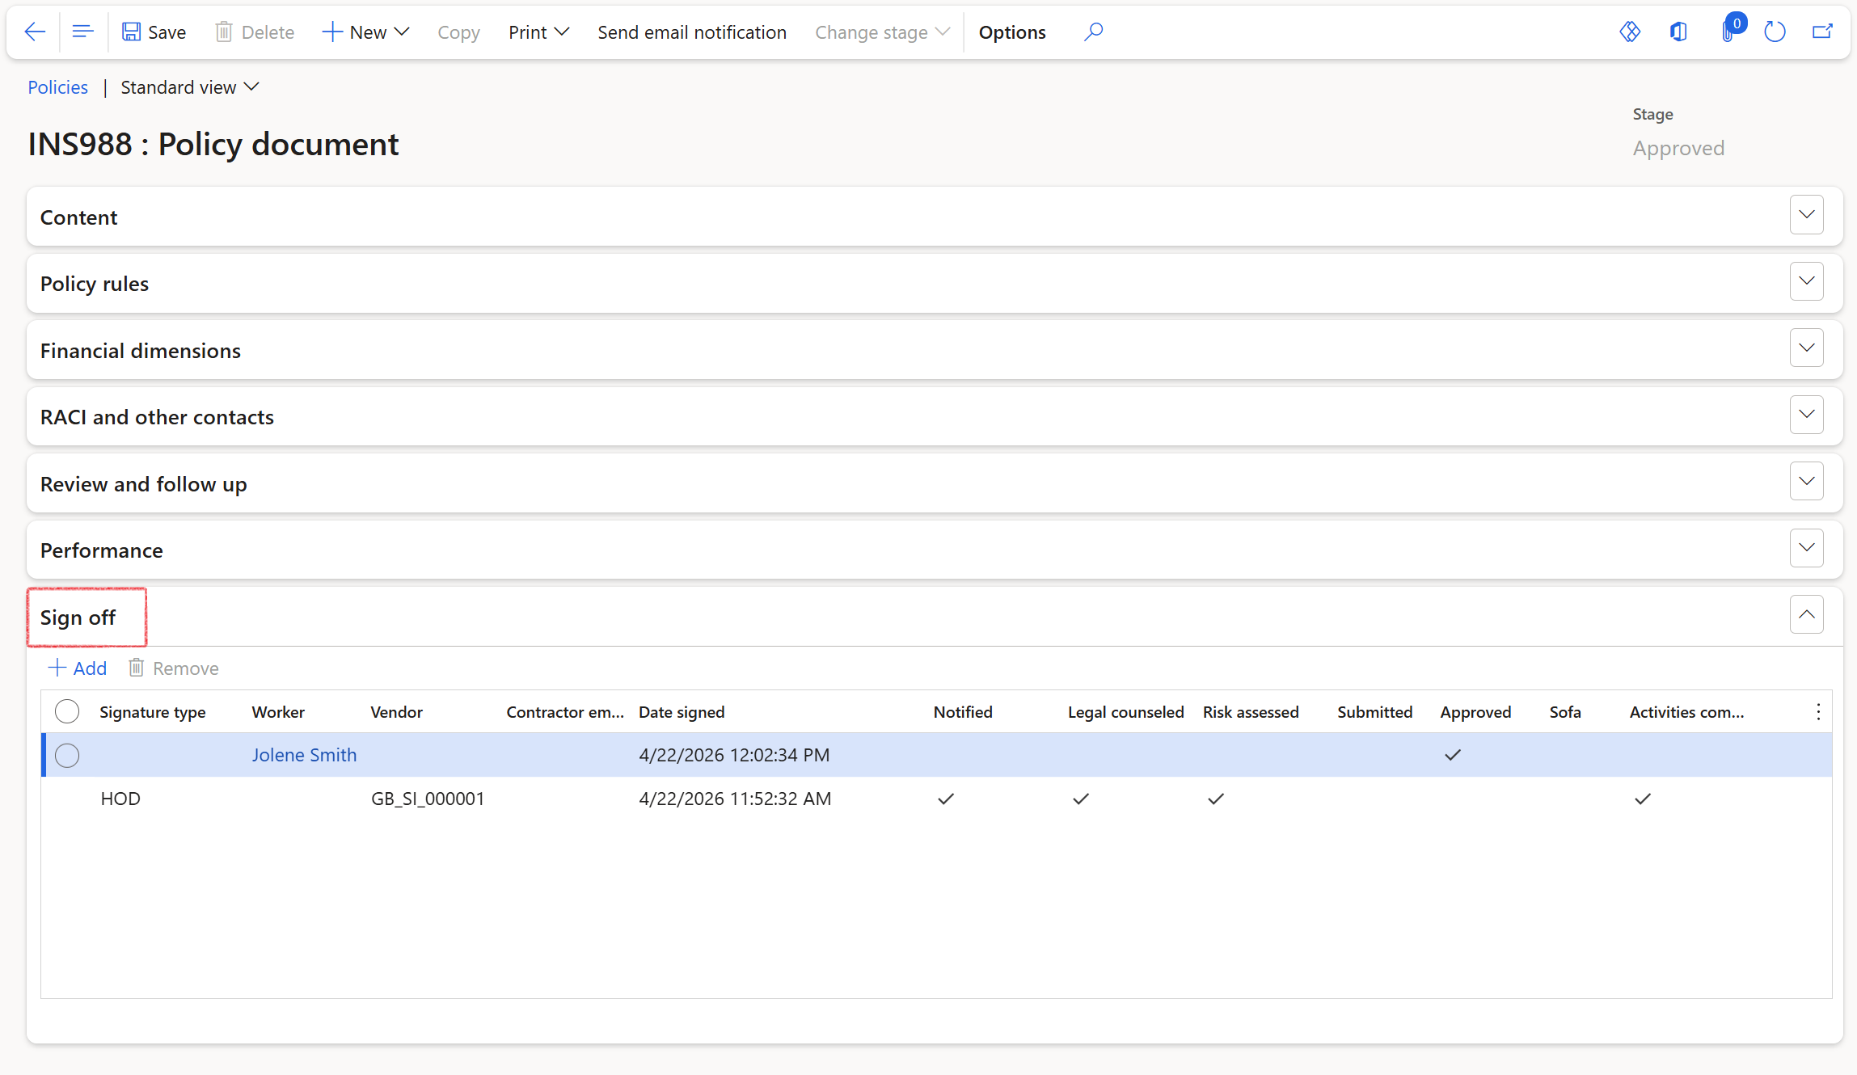Open the Standard view selector

click(190, 87)
